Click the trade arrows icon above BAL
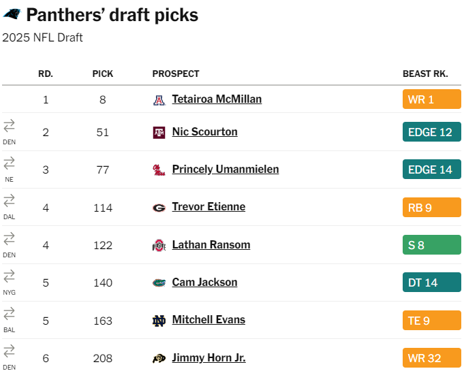The height and width of the screenshot is (371, 464). click(10, 313)
